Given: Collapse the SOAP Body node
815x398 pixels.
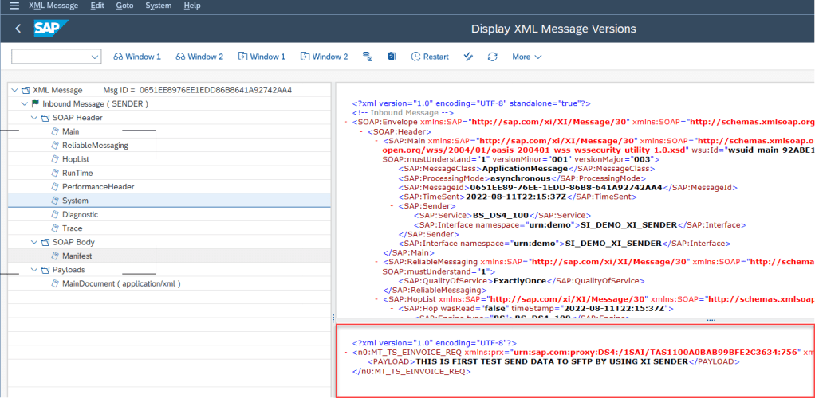Looking at the screenshot, I should [34, 242].
